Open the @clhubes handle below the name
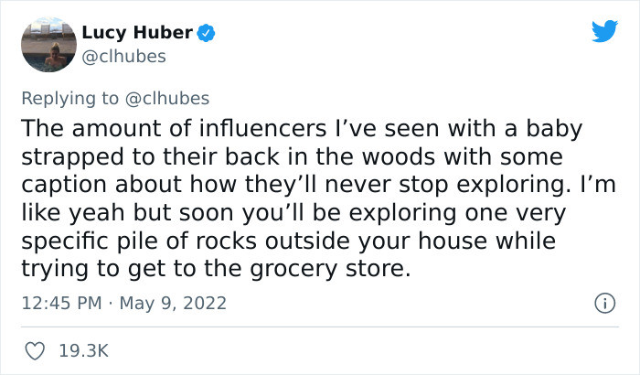This screenshot has height=375, width=640. click(x=123, y=57)
